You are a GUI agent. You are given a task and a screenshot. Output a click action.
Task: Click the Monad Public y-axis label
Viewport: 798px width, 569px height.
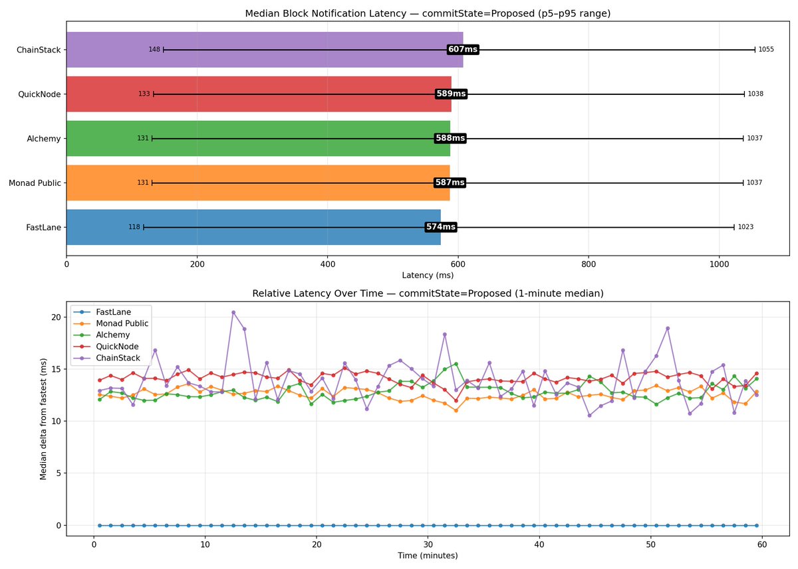point(35,183)
